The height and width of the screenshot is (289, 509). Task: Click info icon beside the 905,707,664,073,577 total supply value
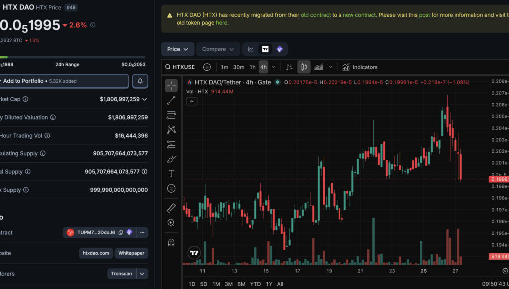pos(144,171)
